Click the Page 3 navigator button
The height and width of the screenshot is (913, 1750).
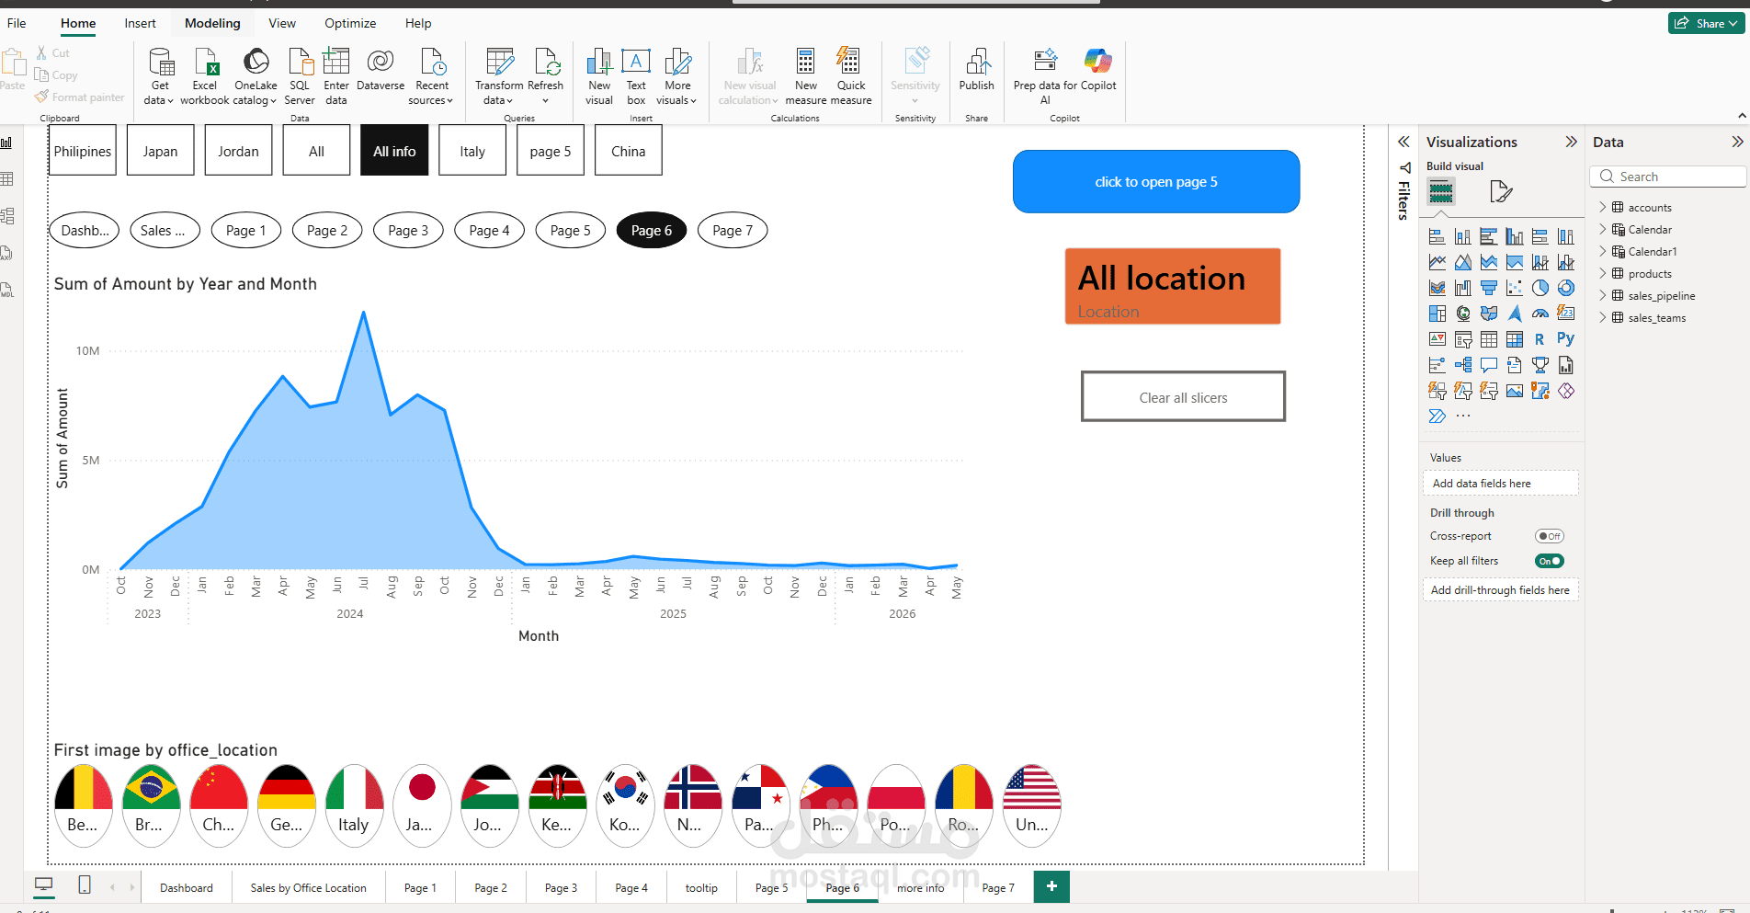[x=408, y=230]
